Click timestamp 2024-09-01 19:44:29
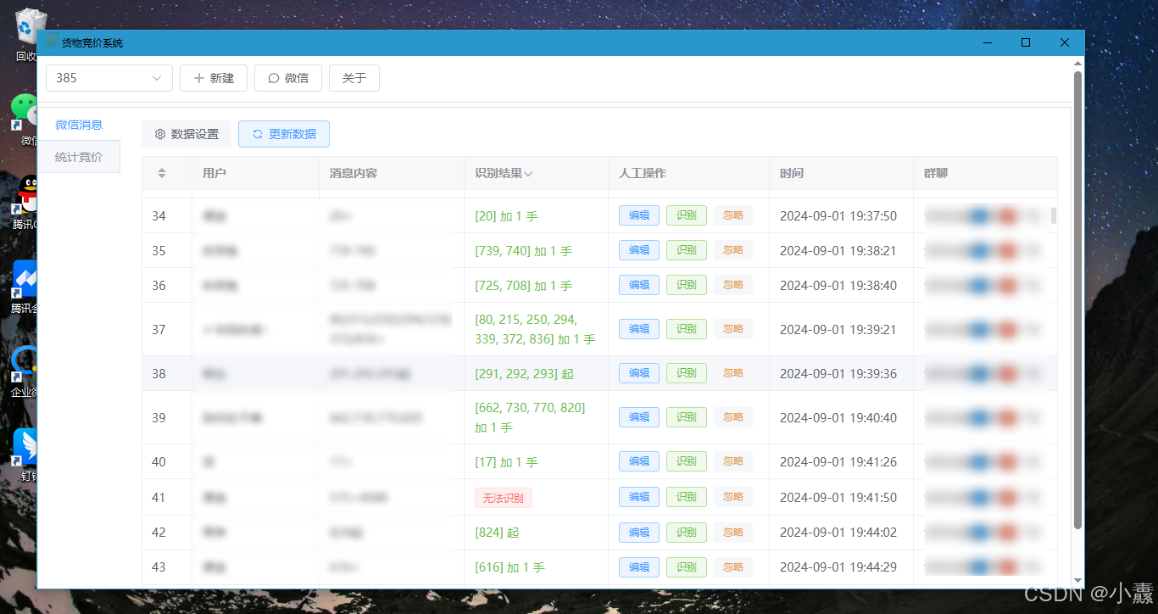 coord(838,567)
